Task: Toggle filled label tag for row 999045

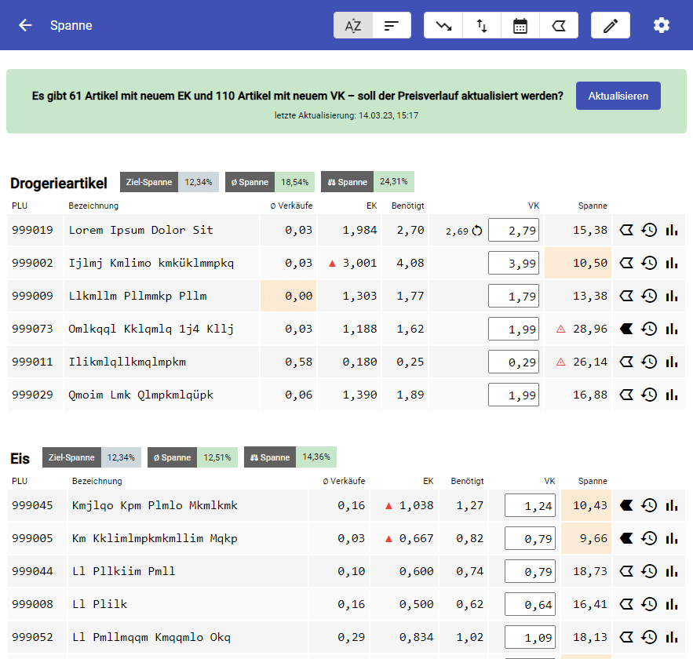Action: (x=626, y=505)
